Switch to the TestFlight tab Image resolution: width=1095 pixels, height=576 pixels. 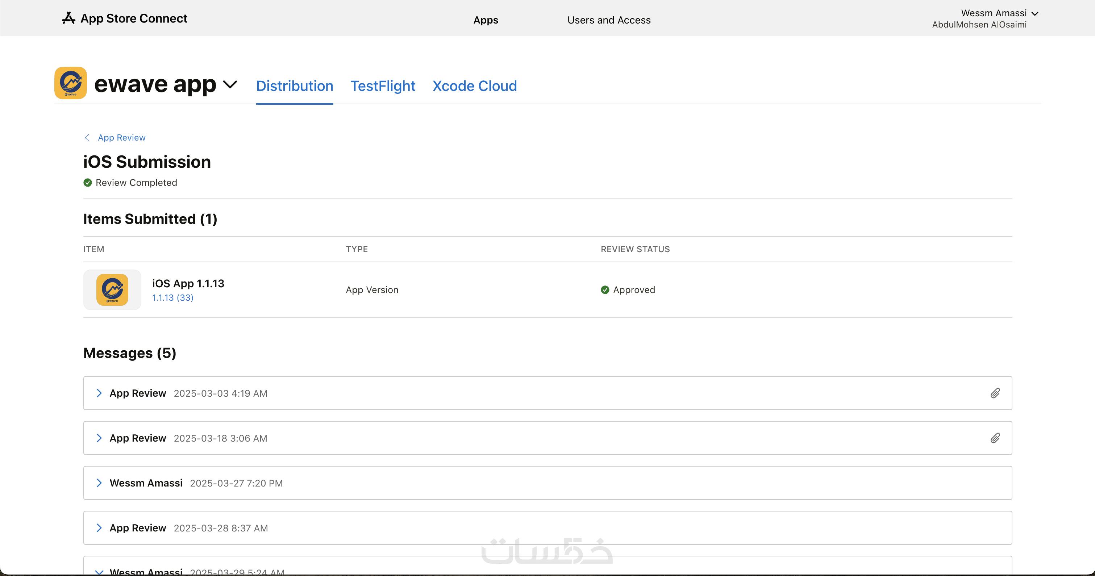(x=383, y=86)
